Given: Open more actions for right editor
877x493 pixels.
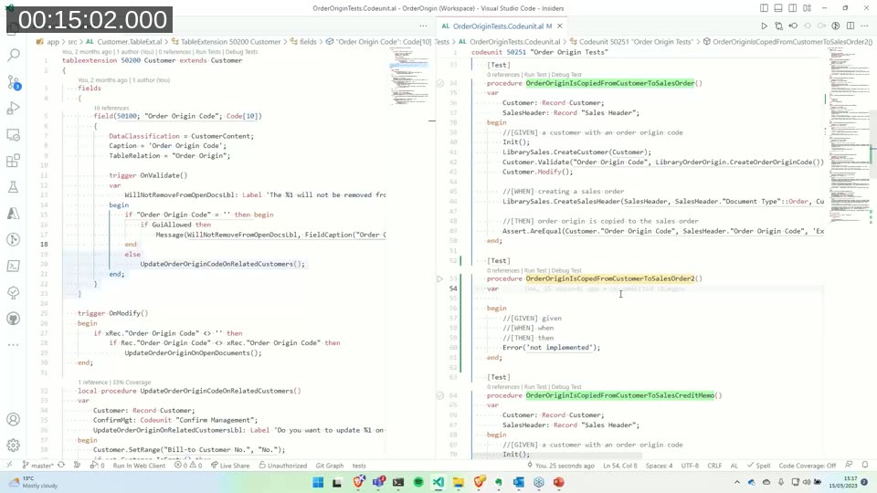Looking at the screenshot, I should 865,26.
